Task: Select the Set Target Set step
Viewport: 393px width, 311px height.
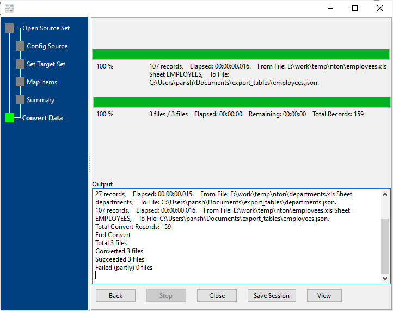Action: [x=46, y=64]
